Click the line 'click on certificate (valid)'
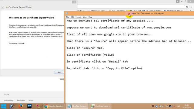Screen dimensions: 194x109 [x=90, y=54]
